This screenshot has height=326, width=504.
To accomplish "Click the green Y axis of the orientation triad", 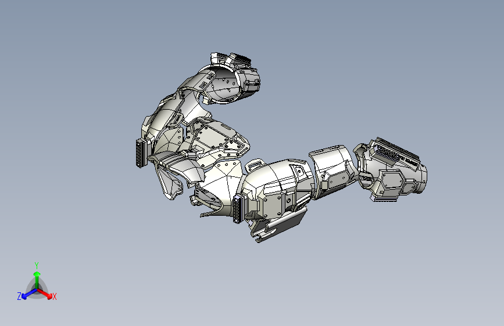I will (37, 281).
